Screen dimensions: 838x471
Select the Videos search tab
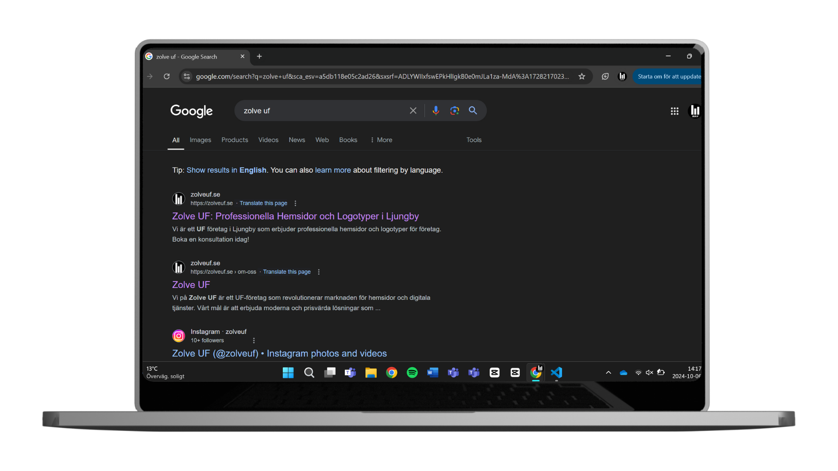click(268, 140)
